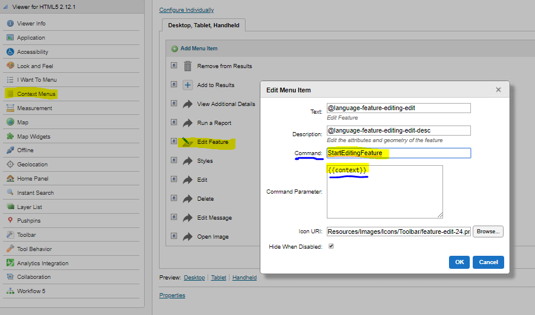Click the reorder handle for Edit Feature
The height and width of the screenshot is (315, 535).
pos(174,141)
